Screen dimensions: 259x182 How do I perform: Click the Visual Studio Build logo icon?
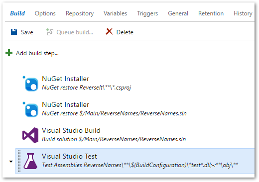click(x=30, y=135)
